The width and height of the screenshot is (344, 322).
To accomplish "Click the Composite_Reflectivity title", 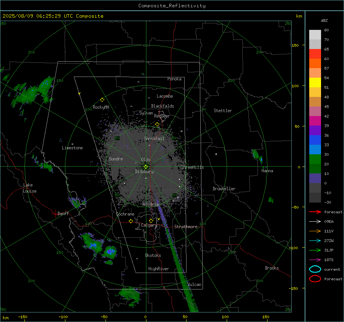I will click(x=172, y=6).
